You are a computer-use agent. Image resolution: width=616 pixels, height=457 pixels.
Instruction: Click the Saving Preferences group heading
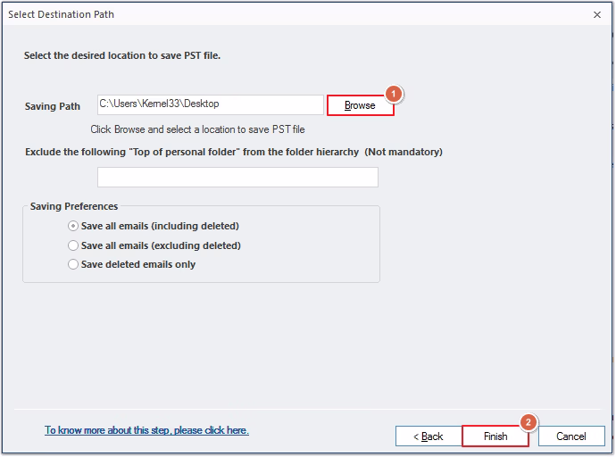(x=74, y=206)
